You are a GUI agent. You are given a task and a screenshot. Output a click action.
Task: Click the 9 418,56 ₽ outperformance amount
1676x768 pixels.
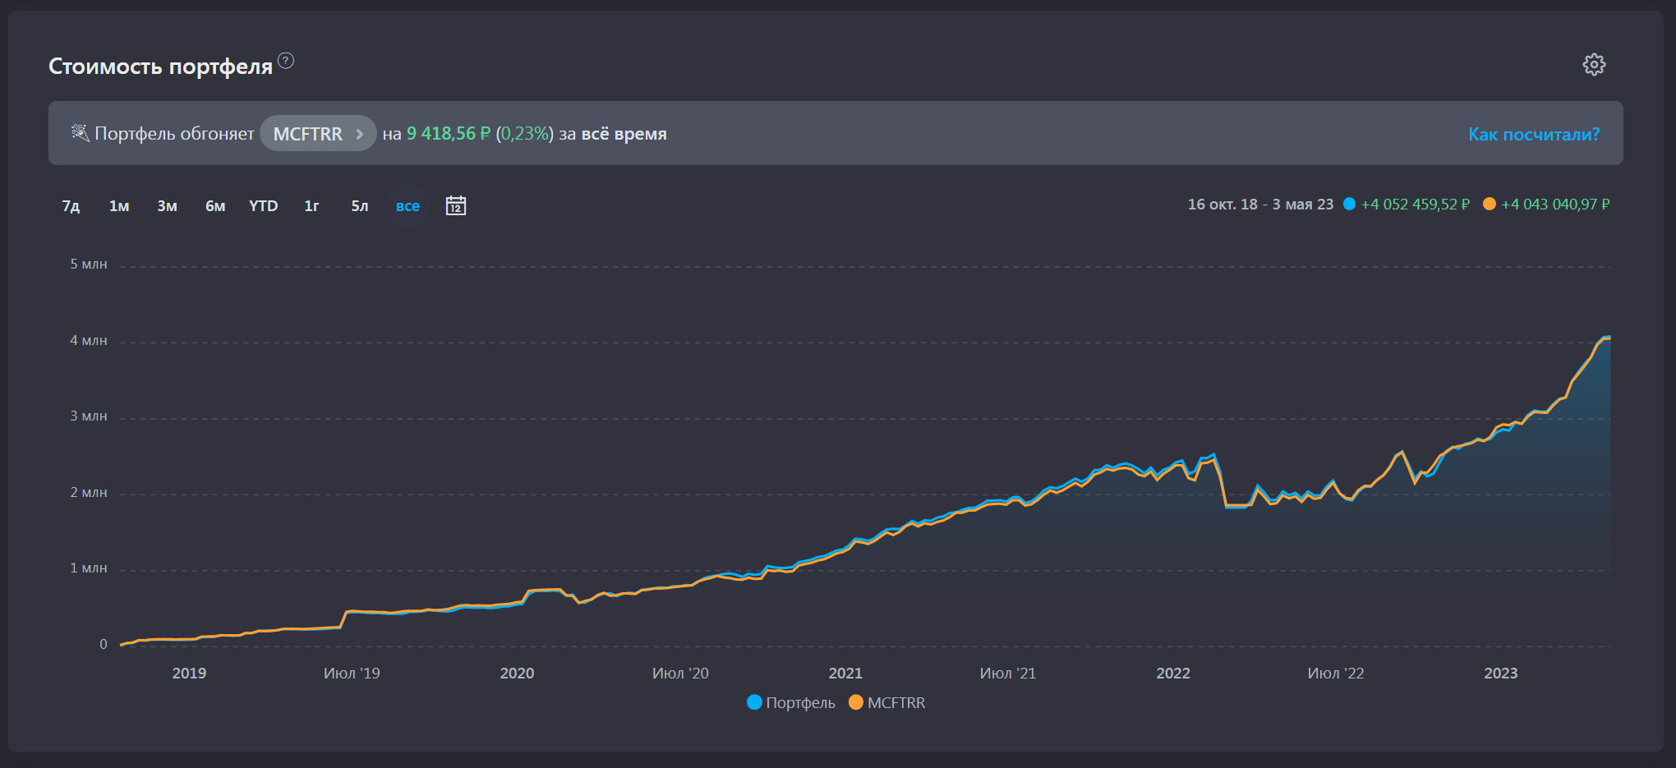click(x=449, y=133)
